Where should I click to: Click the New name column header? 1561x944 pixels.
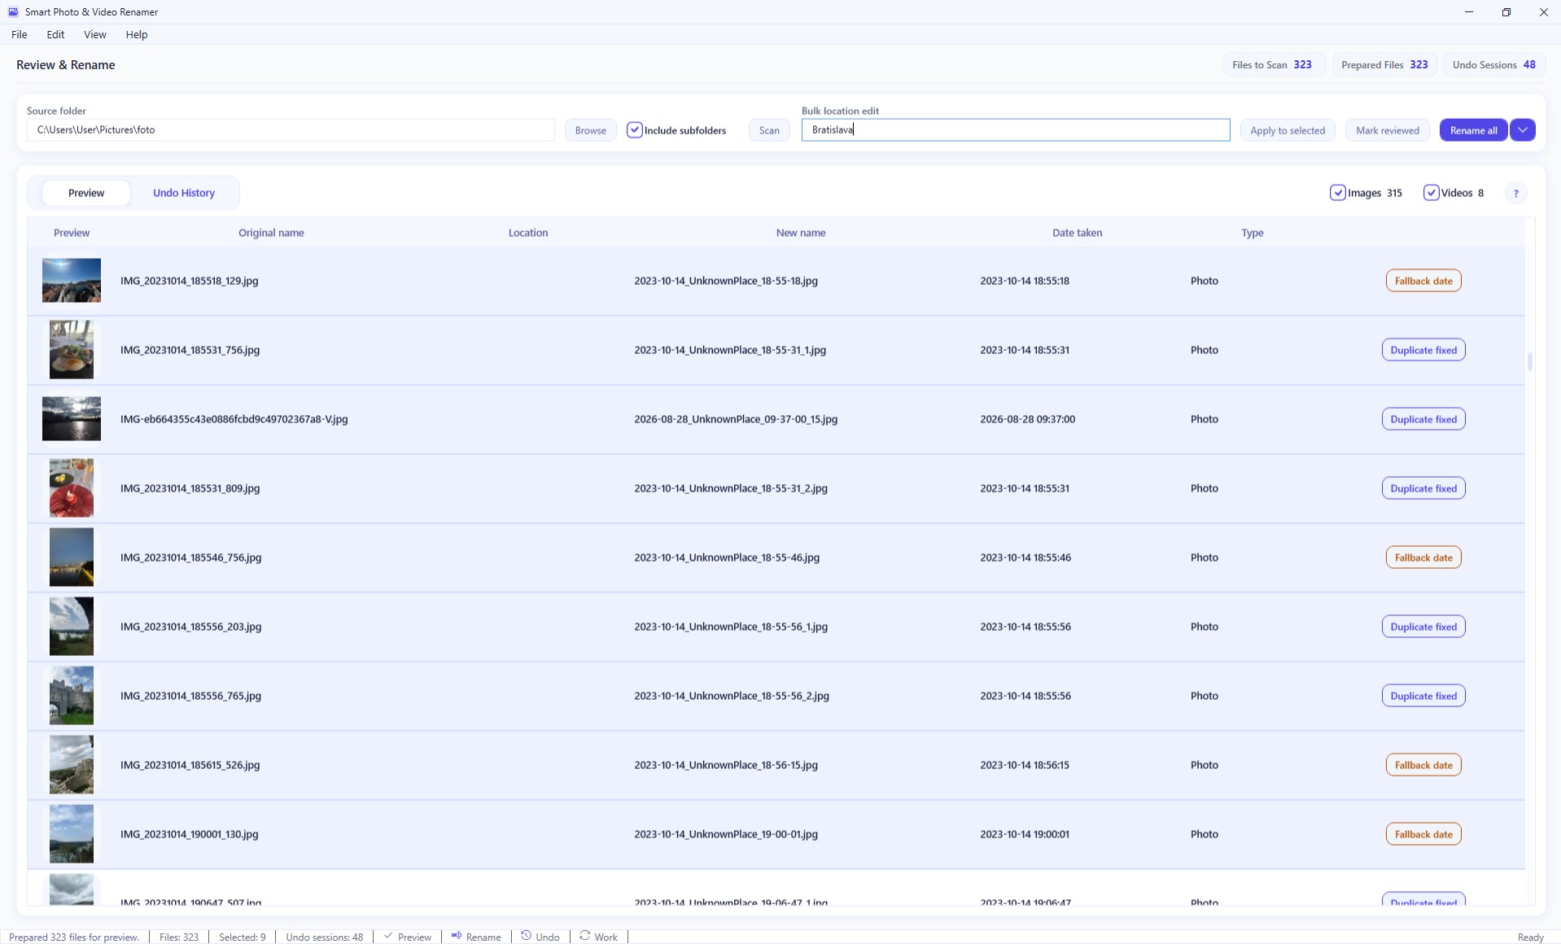pos(801,233)
